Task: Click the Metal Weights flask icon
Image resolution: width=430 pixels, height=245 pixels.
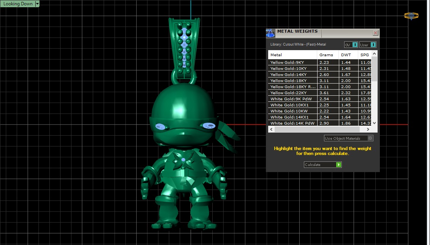Action: (x=270, y=33)
